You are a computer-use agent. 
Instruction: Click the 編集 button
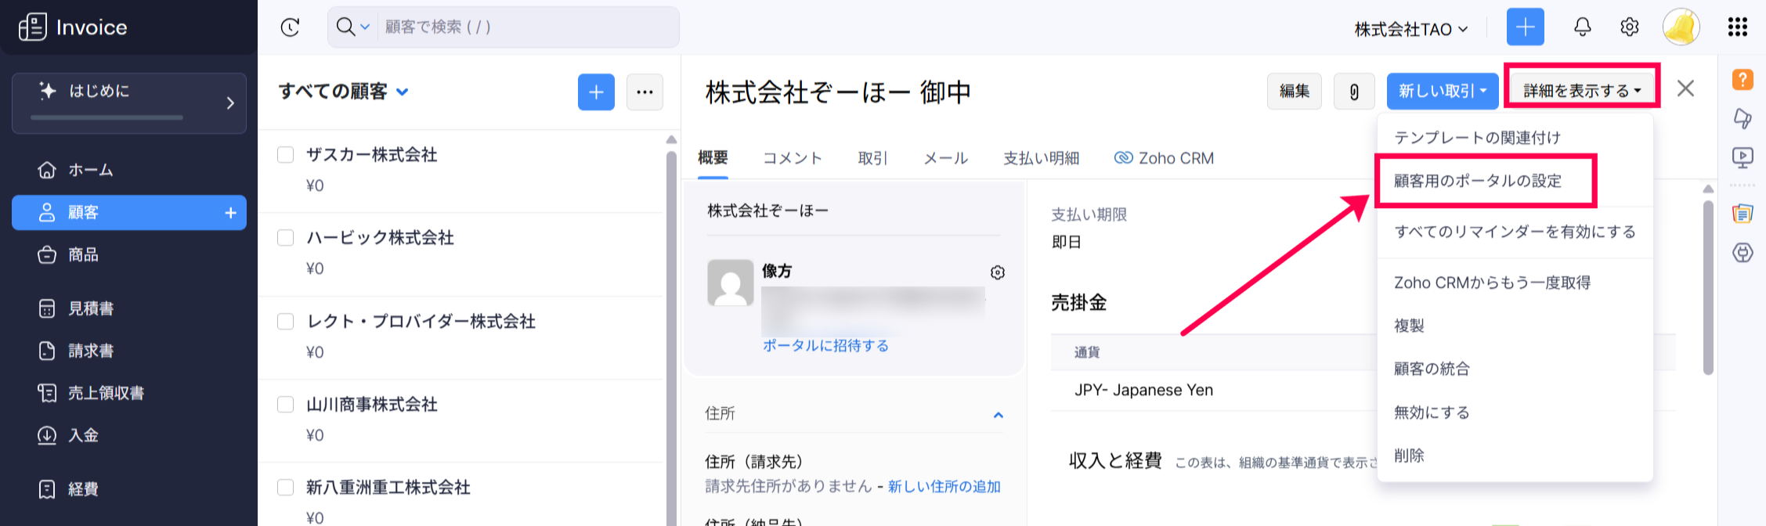coord(1294,92)
